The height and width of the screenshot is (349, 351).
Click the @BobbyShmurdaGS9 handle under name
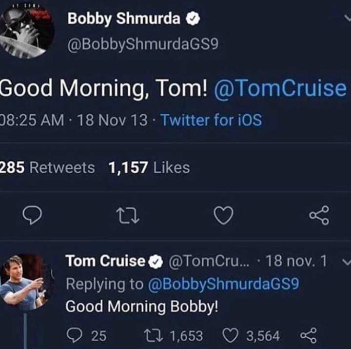(143, 44)
